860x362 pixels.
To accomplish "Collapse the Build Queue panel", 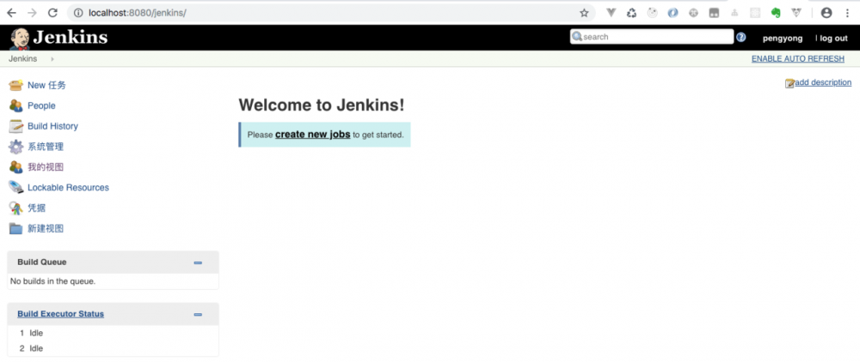I will pos(198,263).
